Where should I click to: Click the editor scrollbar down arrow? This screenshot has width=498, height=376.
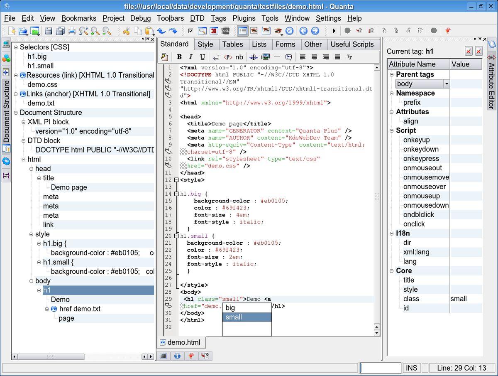point(377,333)
